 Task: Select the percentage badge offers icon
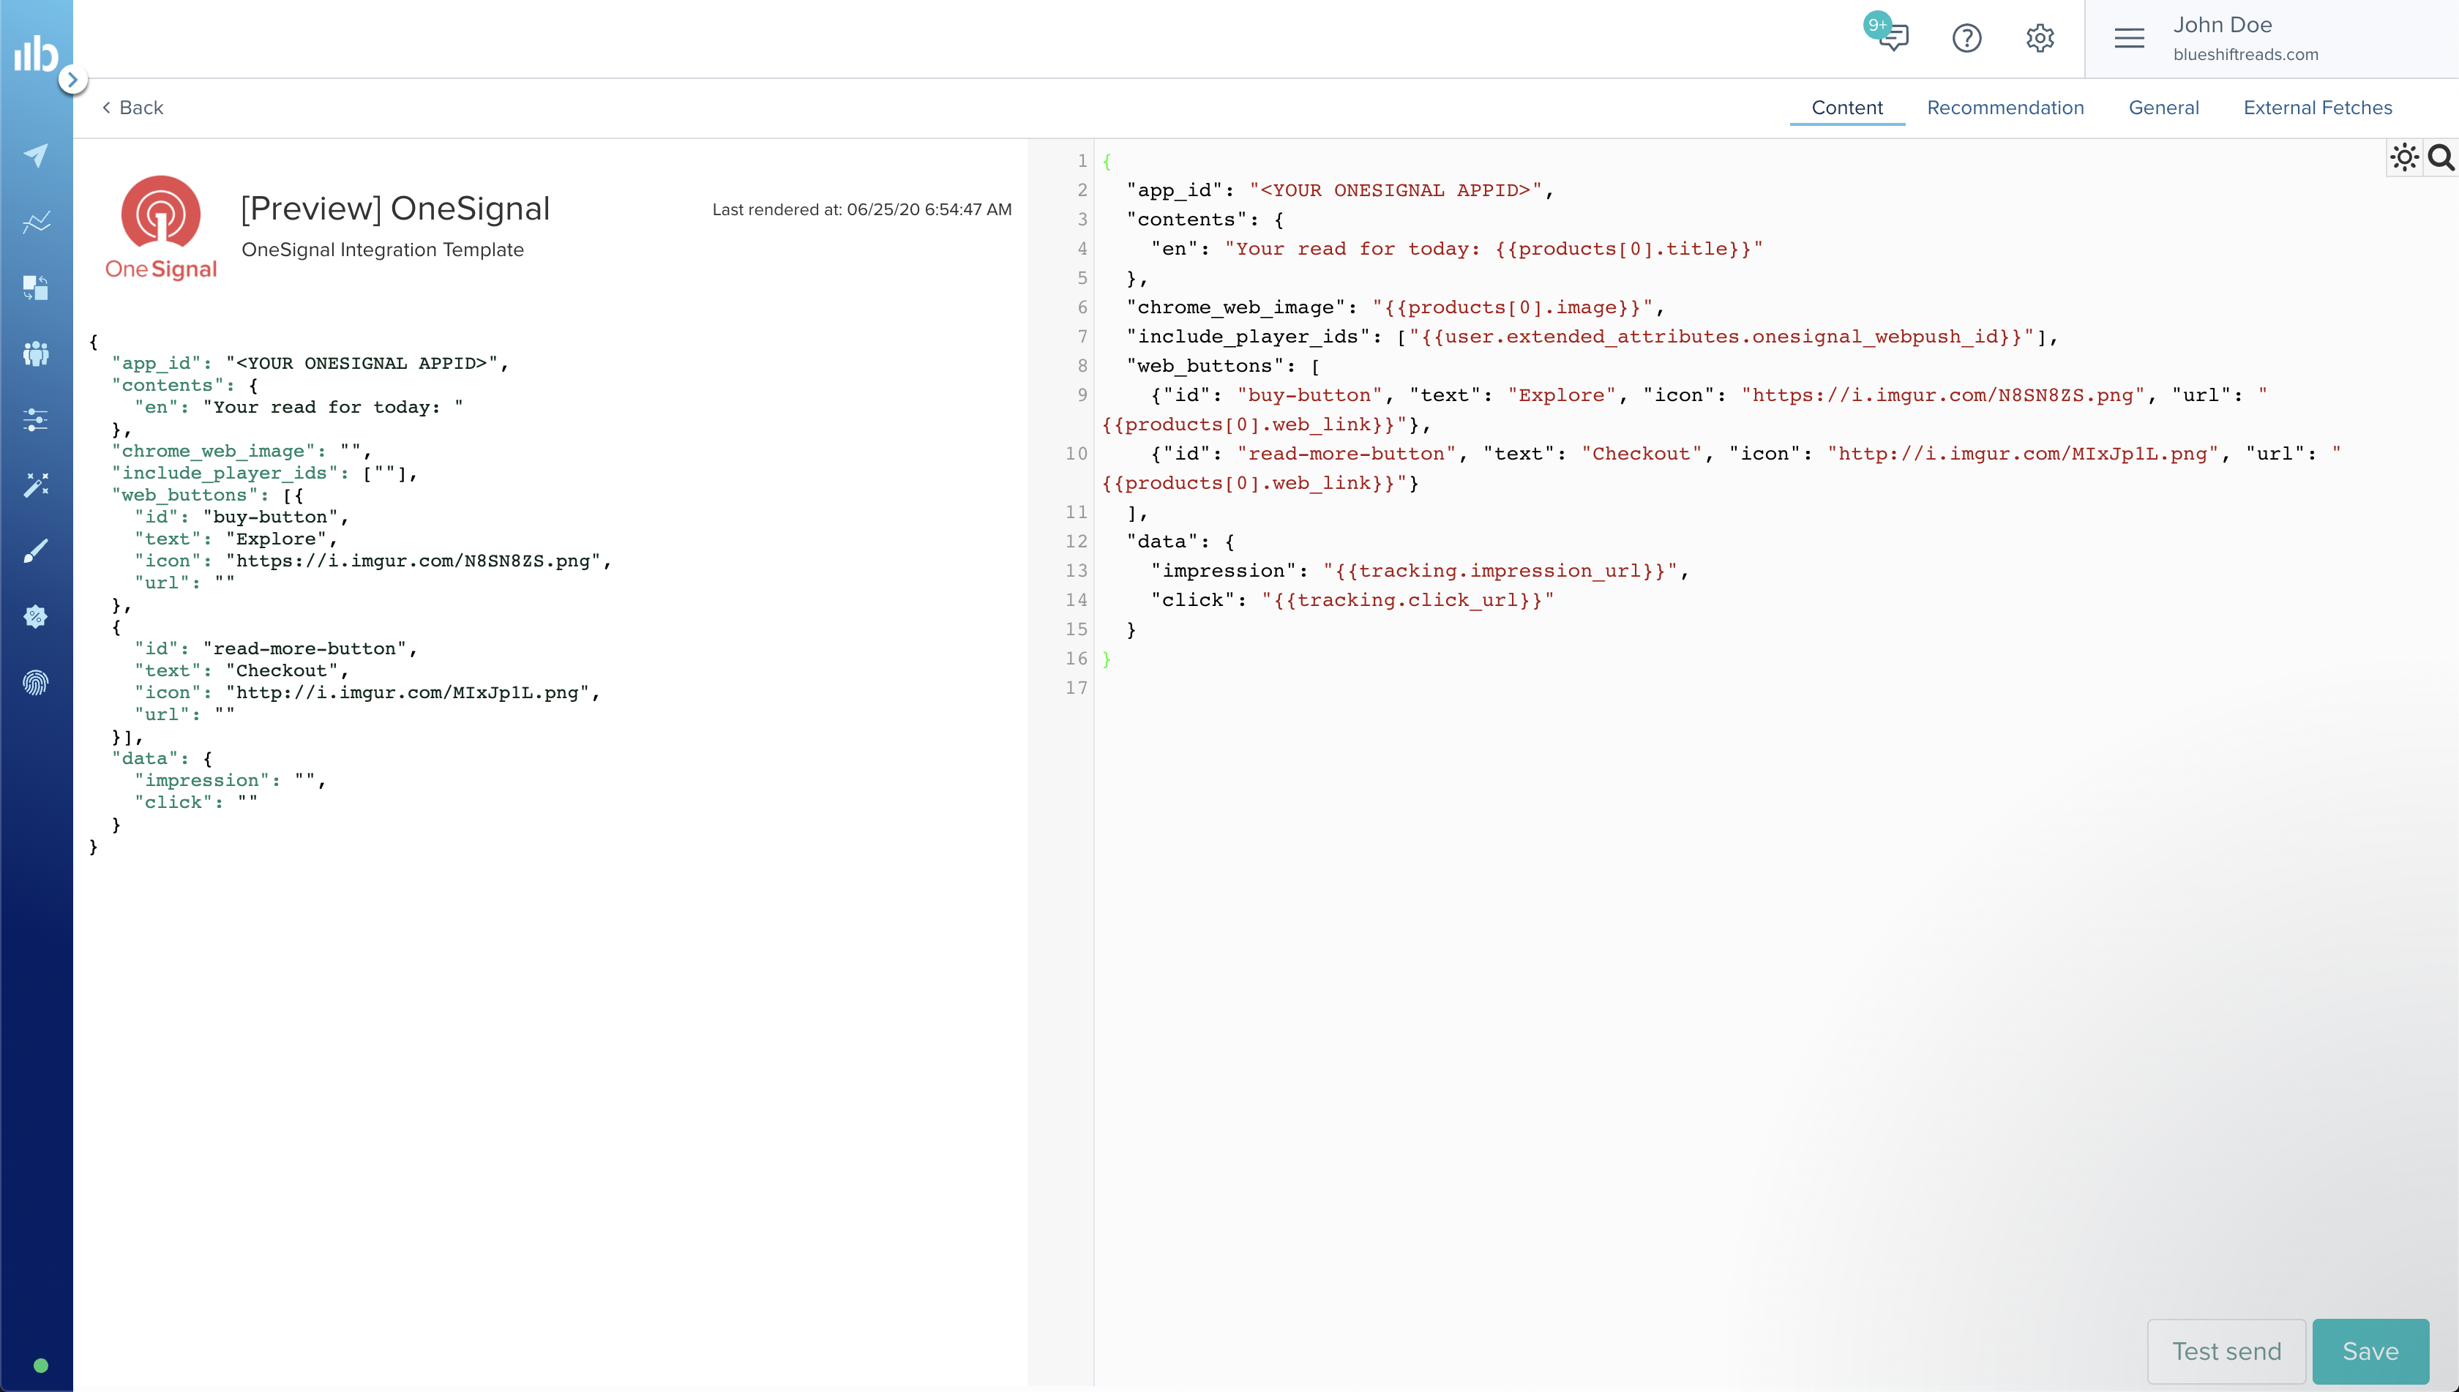click(35, 617)
